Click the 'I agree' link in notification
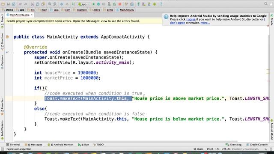The height and width of the screenshot is (154, 274). (191, 19)
